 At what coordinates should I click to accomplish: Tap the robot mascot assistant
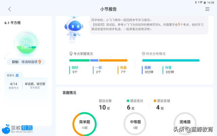click(74, 29)
